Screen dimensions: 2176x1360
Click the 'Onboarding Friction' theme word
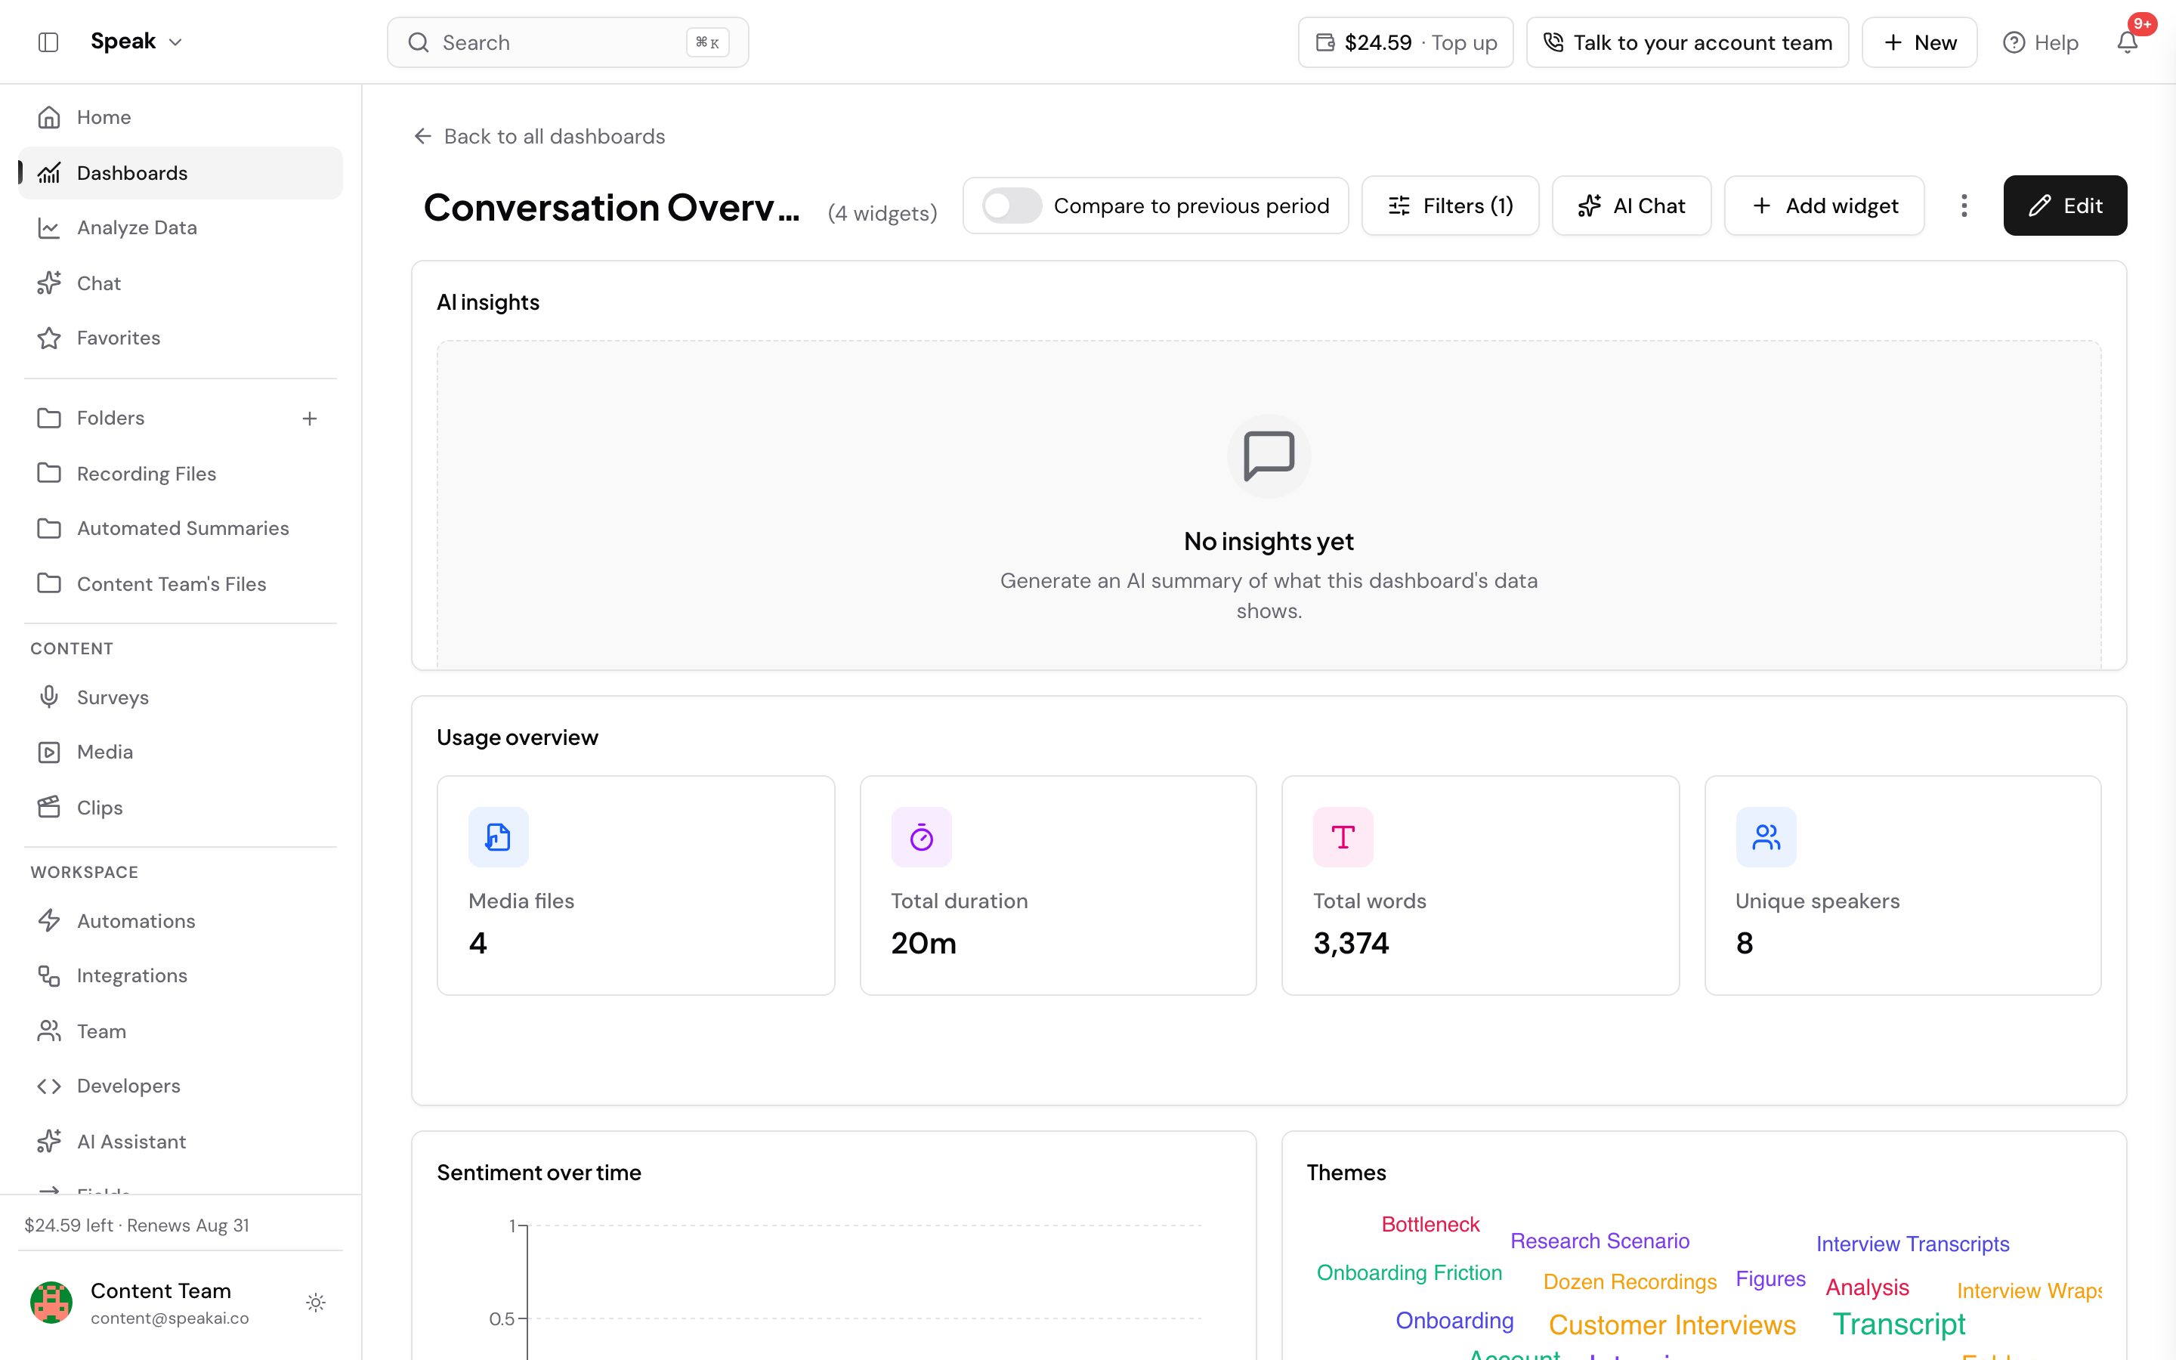[1409, 1273]
